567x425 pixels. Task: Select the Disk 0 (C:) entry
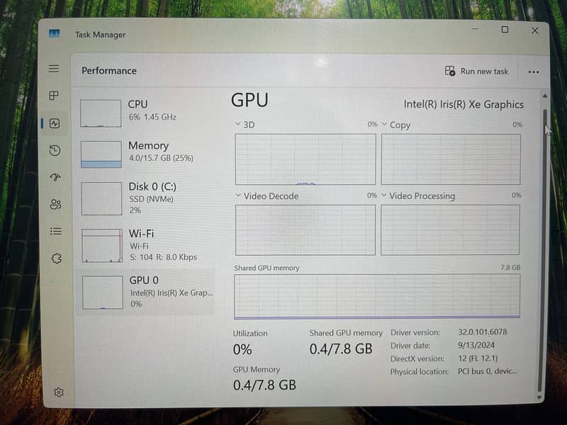tap(147, 198)
